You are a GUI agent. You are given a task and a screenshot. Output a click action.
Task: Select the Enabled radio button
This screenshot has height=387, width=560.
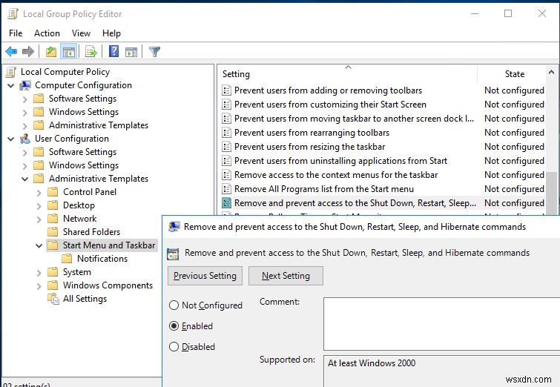coord(174,326)
